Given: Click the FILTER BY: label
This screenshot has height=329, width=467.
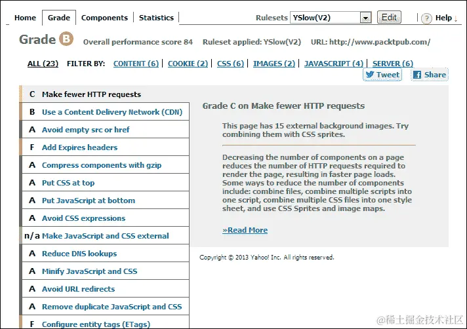Looking at the screenshot, I should (x=86, y=64).
